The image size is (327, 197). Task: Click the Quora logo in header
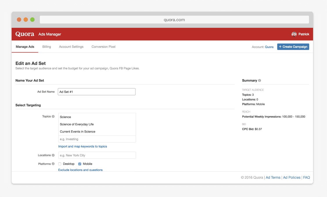point(25,34)
